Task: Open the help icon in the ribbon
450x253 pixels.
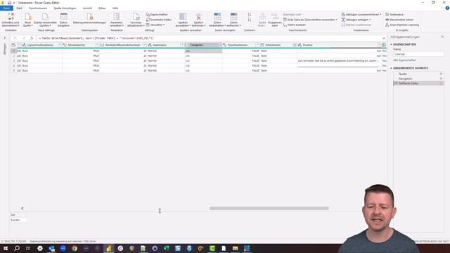Action: coord(447,8)
